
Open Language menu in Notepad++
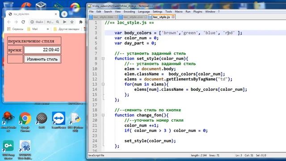(x=144, y=12)
